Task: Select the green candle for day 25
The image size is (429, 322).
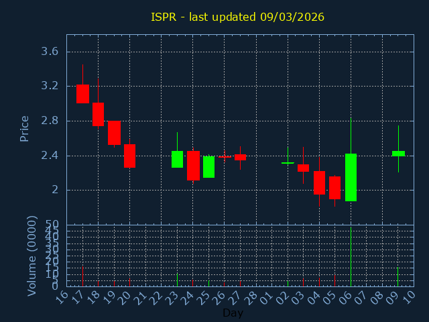Action: [x=208, y=167]
